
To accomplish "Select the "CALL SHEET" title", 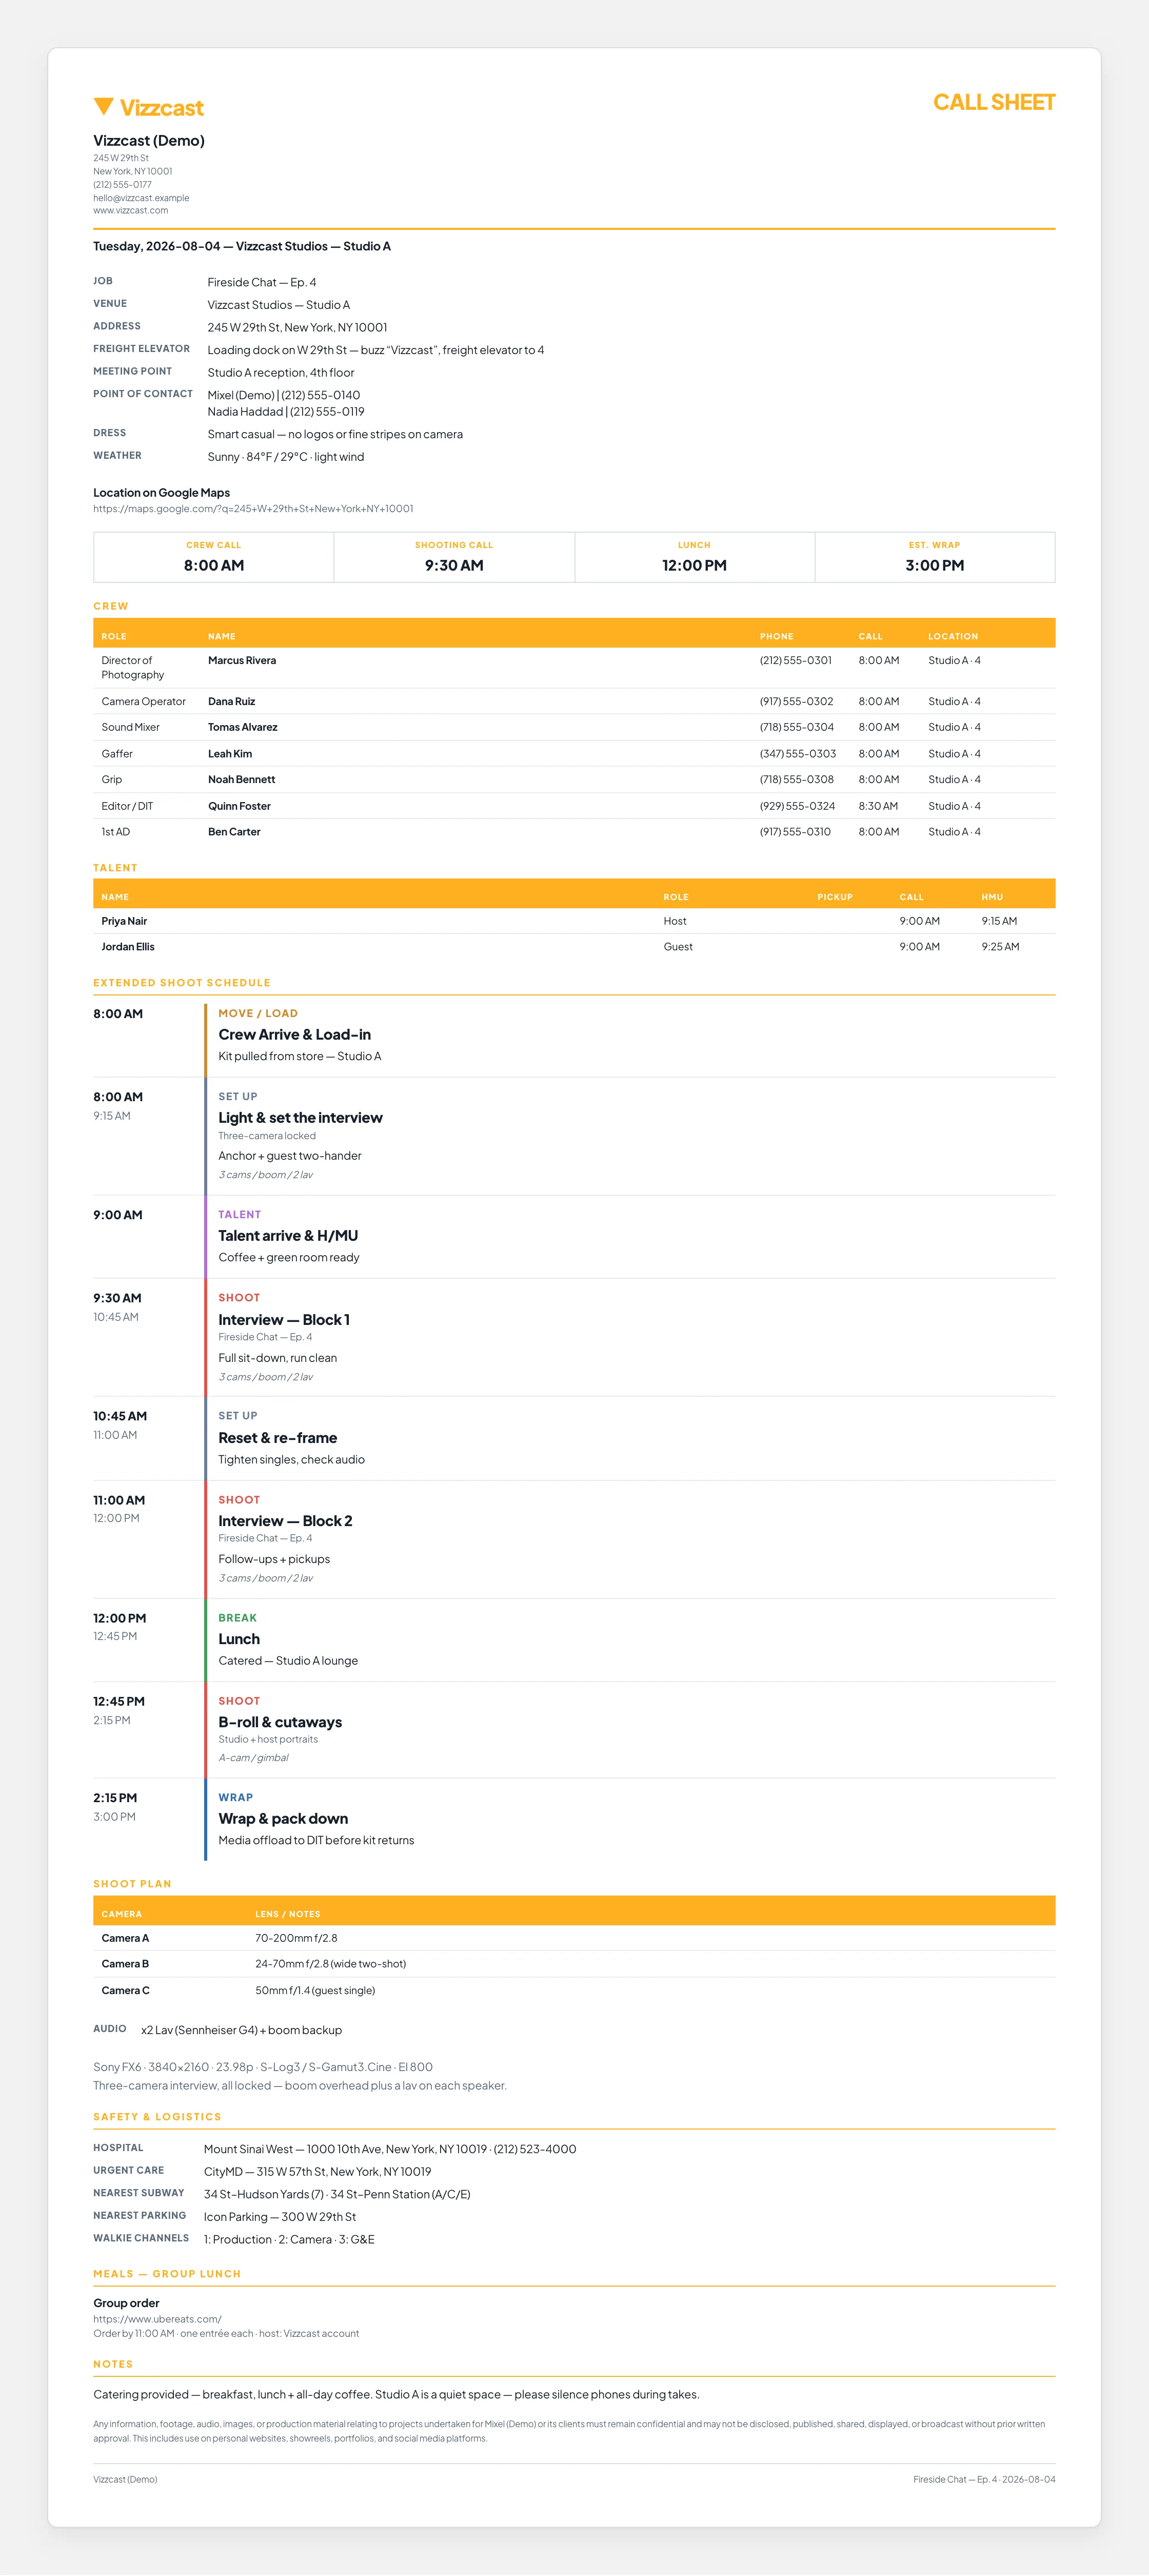I will [x=994, y=102].
